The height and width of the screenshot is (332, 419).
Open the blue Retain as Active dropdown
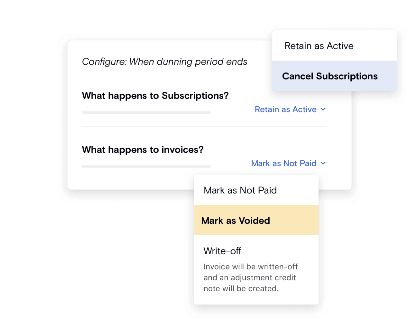[286, 109]
